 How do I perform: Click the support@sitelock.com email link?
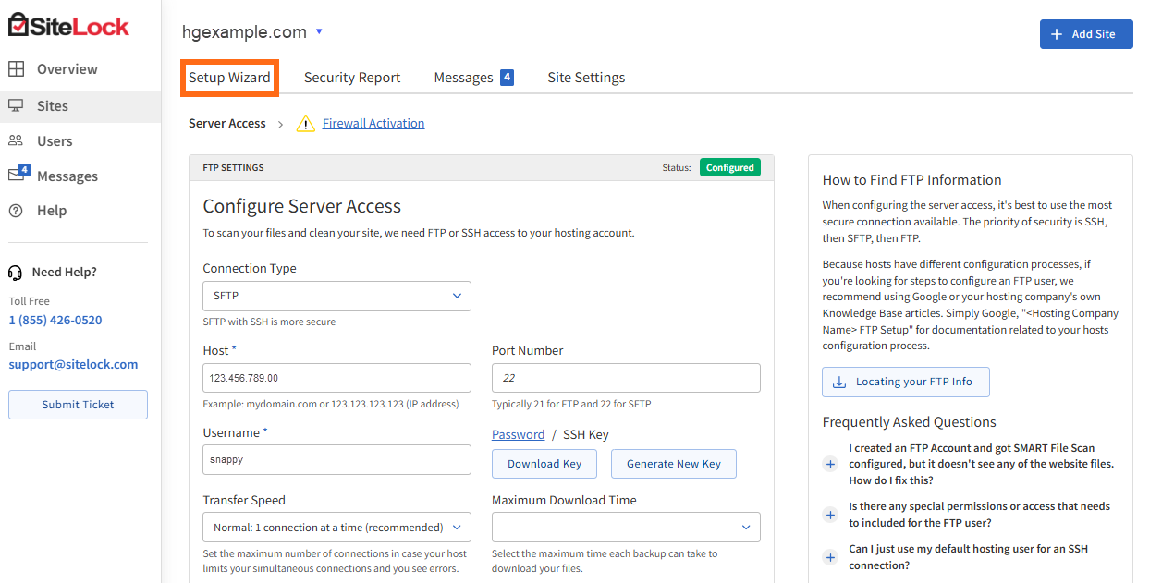[x=73, y=364]
